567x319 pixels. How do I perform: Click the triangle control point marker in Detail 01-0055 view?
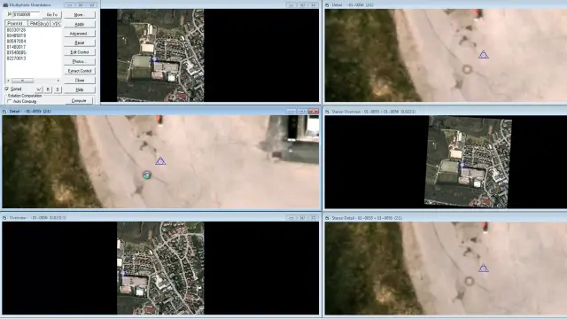coord(160,161)
